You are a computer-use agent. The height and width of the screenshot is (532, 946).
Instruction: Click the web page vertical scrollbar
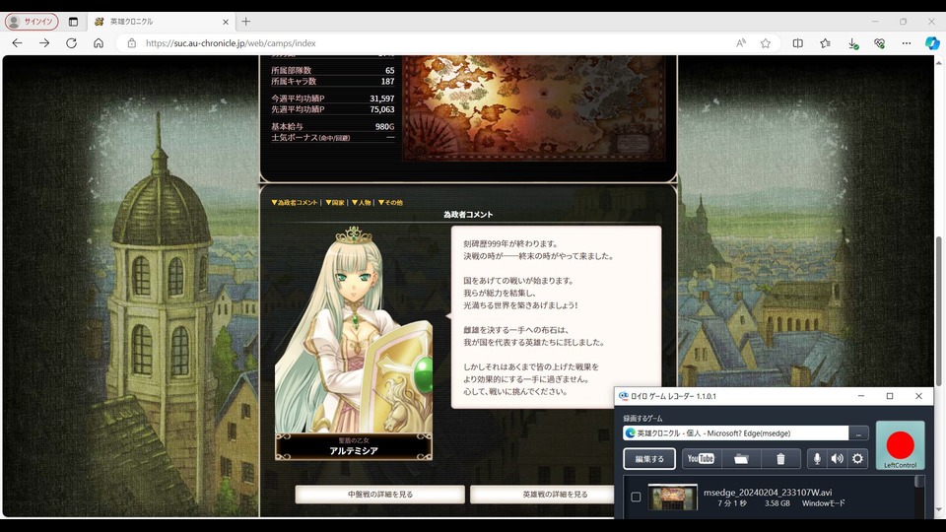coord(938,310)
